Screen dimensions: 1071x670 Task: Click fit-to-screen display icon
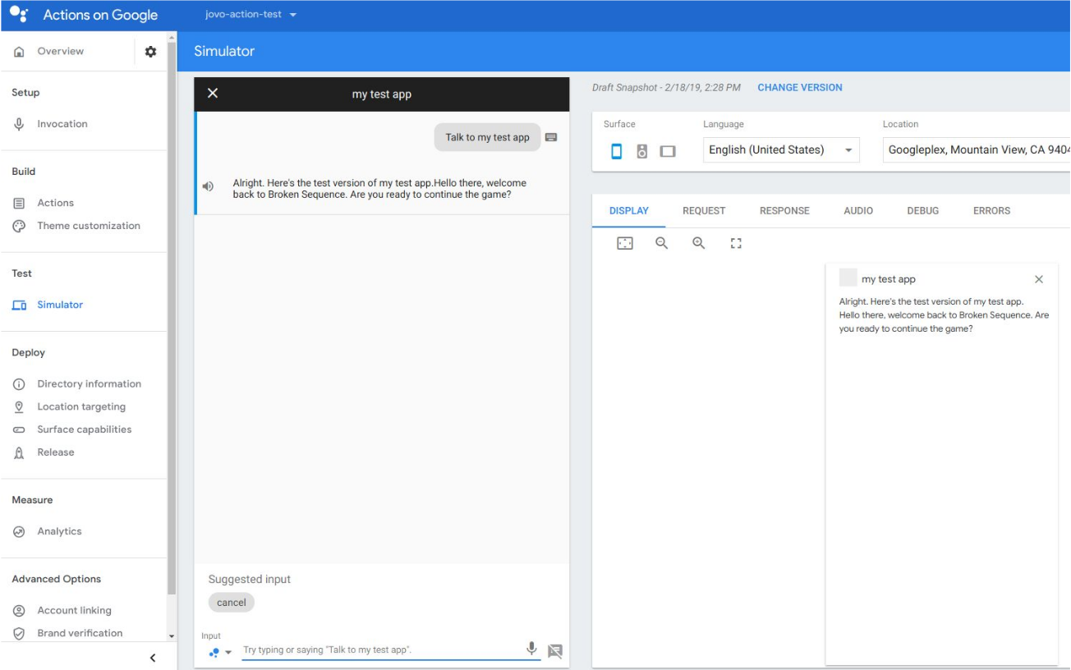pyautogui.click(x=625, y=243)
